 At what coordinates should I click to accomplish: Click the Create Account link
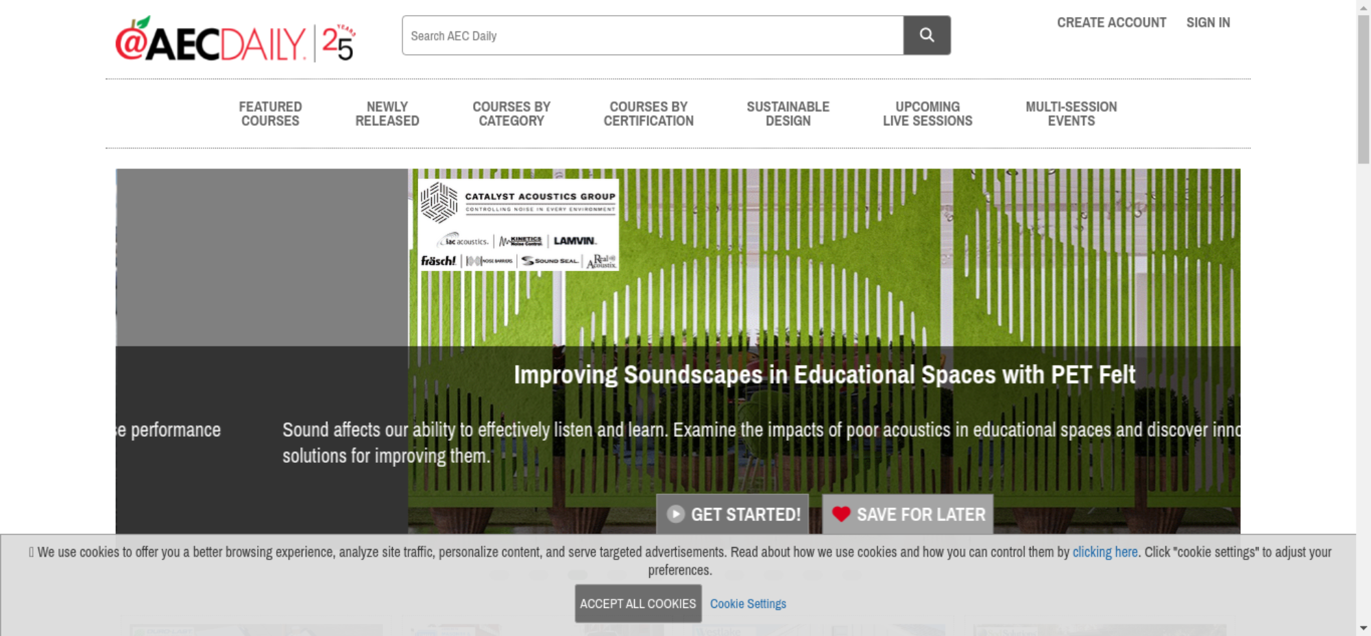point(1111,23)
